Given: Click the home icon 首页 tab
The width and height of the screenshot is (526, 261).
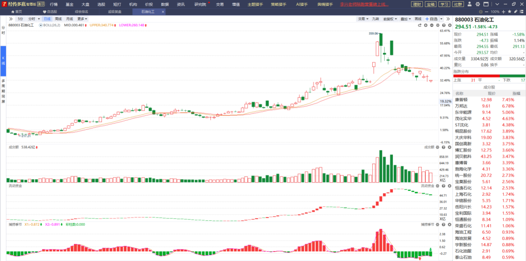Looking at the screenshot, I should (x=16, y=12).
